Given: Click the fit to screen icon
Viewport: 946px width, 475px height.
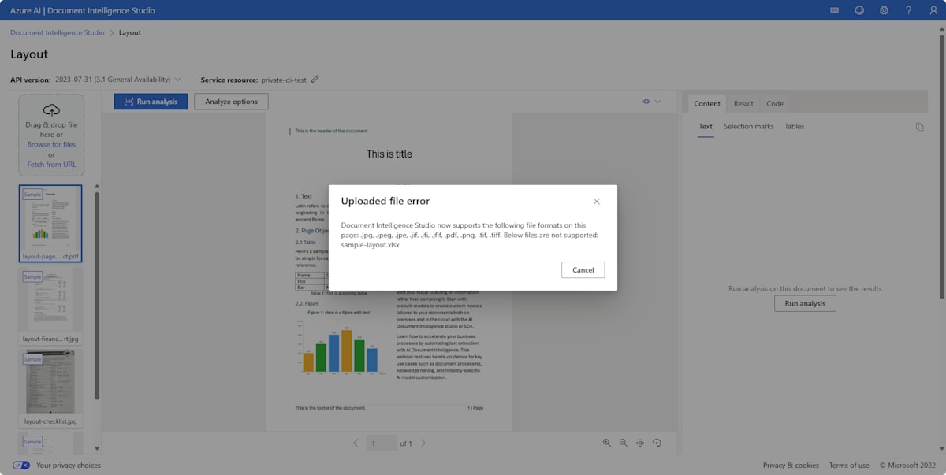Looking at the screenshot, I should (x=640, y=443).
